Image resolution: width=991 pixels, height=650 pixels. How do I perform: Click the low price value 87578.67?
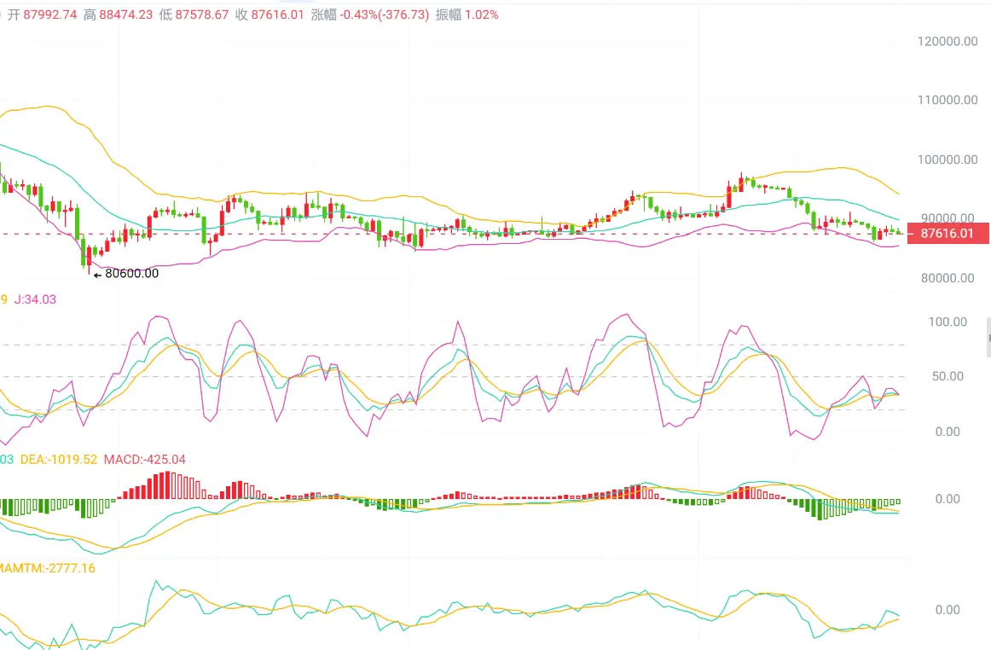click(201, 15)
